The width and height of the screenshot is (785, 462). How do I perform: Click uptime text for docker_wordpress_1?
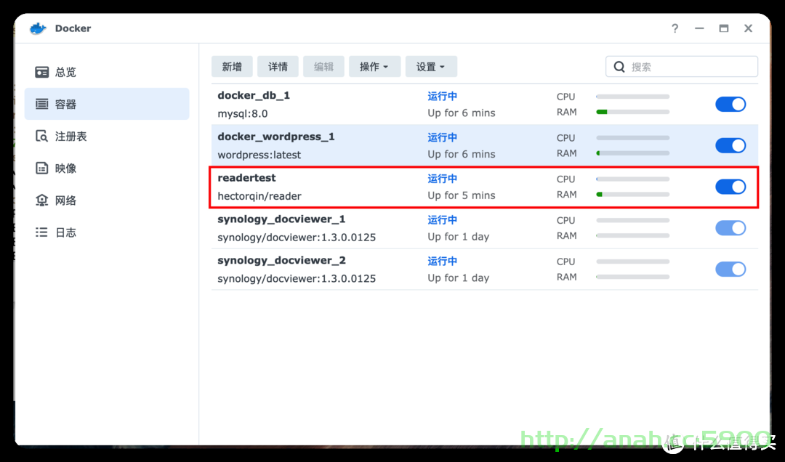[x=461, y=154]
